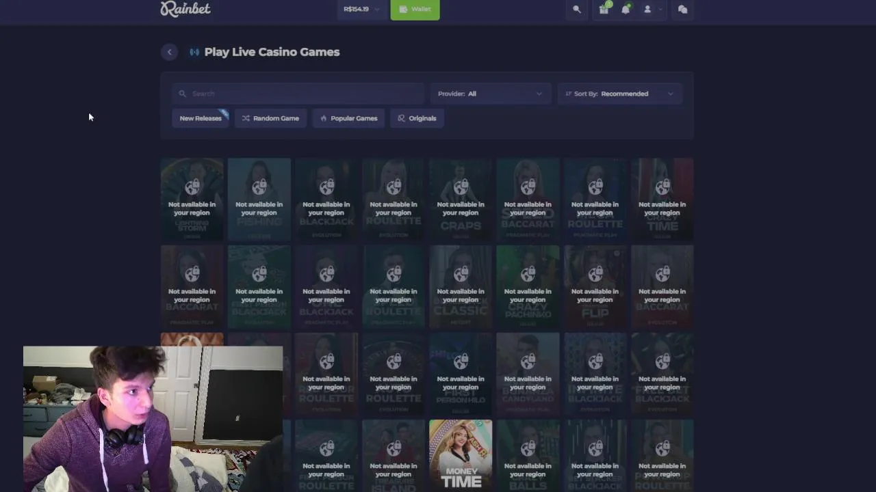Focus the game Search input field

coord(298,94)
